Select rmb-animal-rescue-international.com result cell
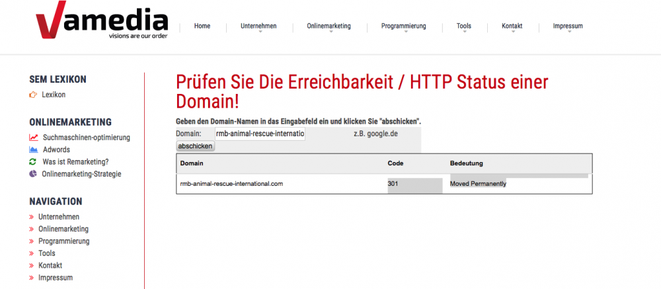This screenshot has height=289, width=661. [x=231, y=184]
